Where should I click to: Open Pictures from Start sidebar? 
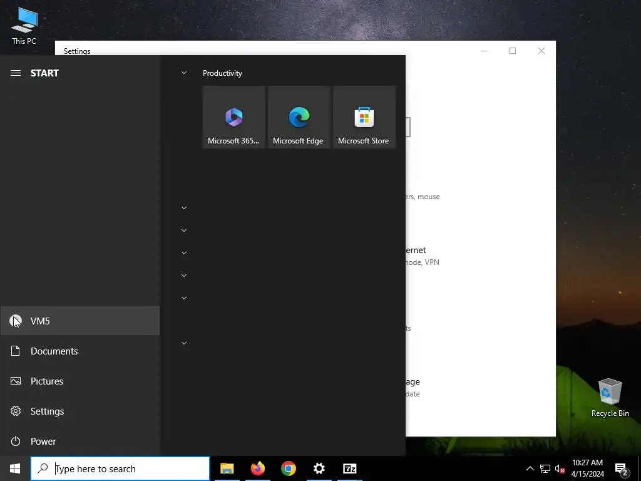click(x=80, y=381)
